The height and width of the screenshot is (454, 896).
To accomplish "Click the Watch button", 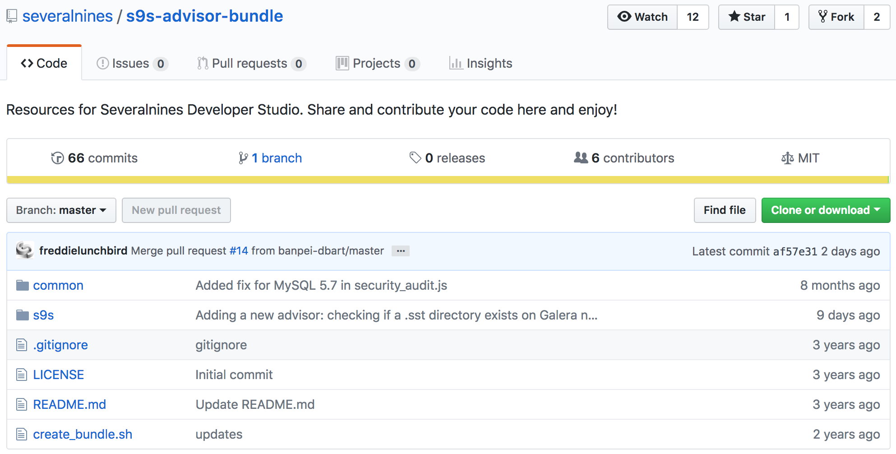I will click(642, 17).
